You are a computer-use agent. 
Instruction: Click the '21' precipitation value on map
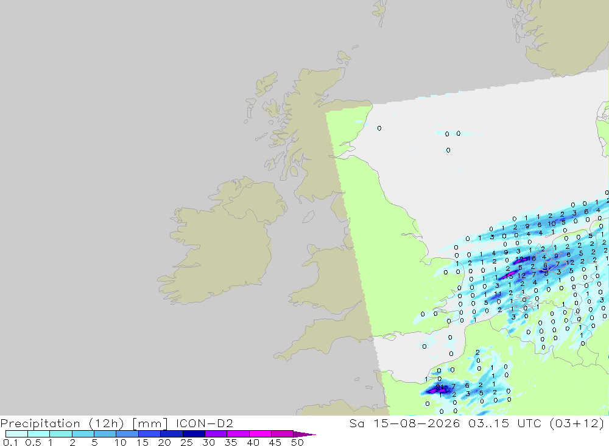coord(440,387)
